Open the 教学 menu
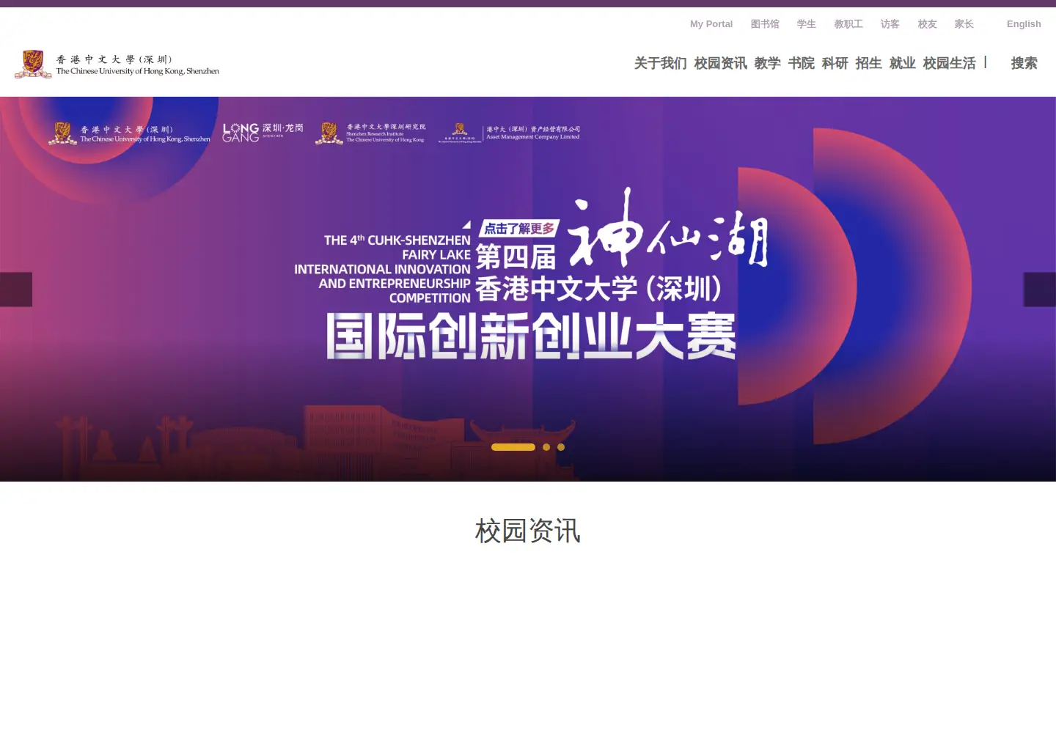1056x733 pixels. [768, 64]
